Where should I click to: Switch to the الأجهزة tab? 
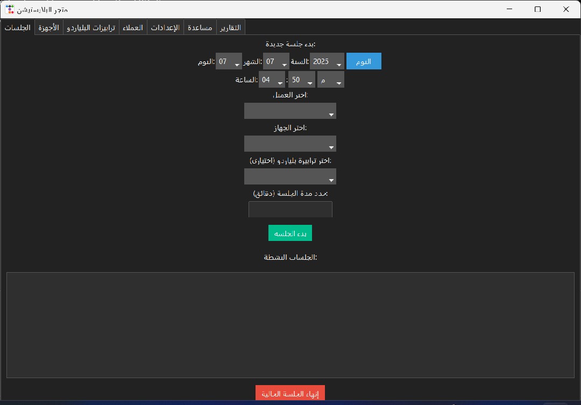pyautogui.click(x=49, y=27)
